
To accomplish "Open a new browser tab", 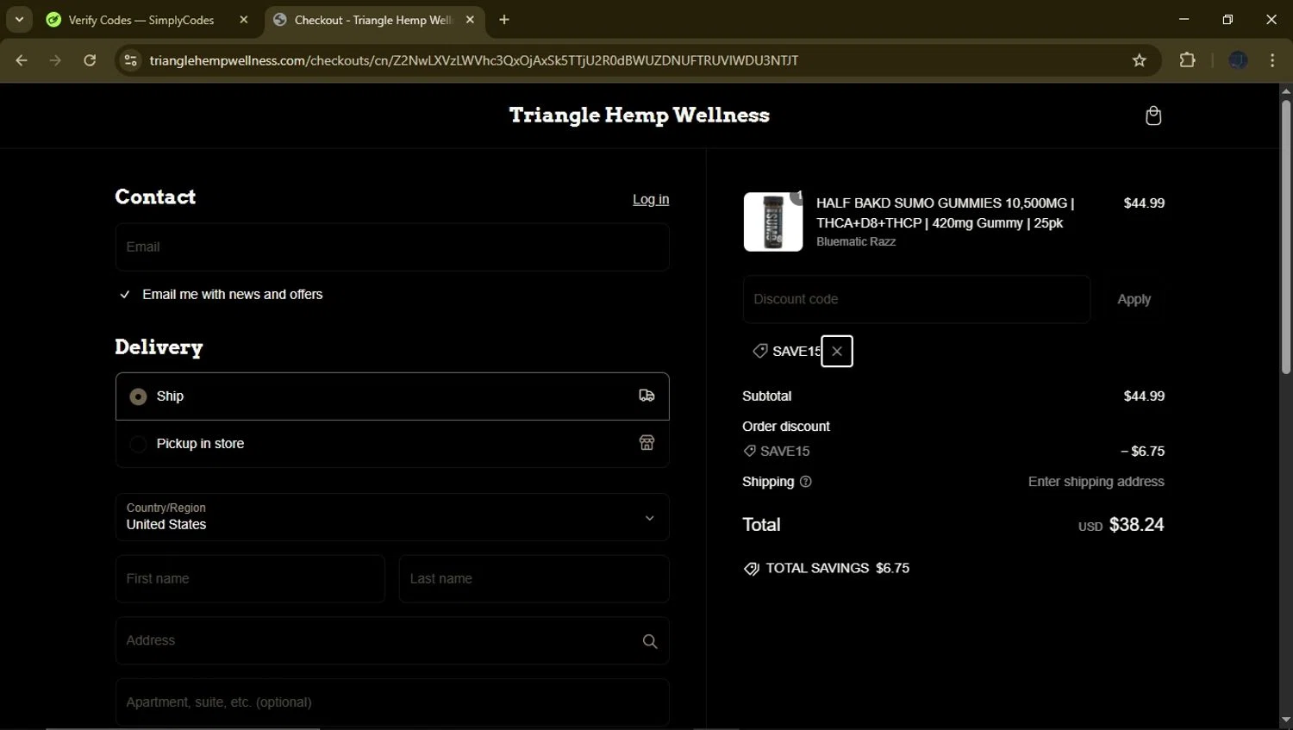I will coord(504,20).
